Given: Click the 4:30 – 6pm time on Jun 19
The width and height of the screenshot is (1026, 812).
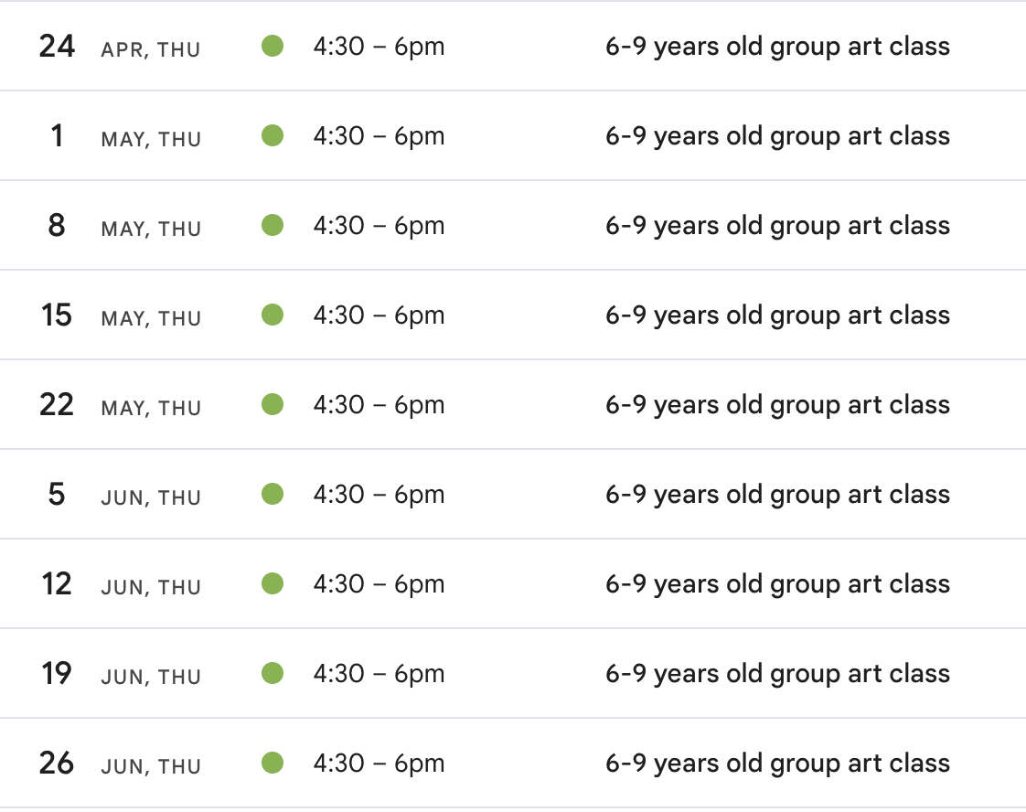Looking at the screenshot, I should tap(379, 673).
